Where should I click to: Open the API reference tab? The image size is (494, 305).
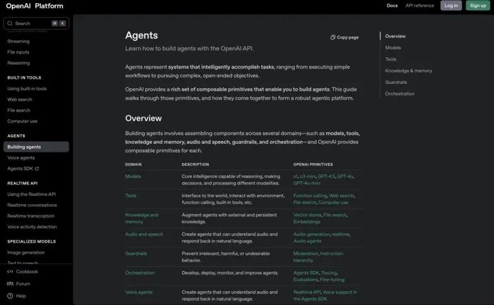[420, 6]
